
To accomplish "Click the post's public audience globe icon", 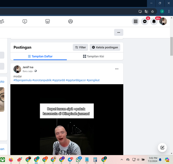I will [36, 71].
